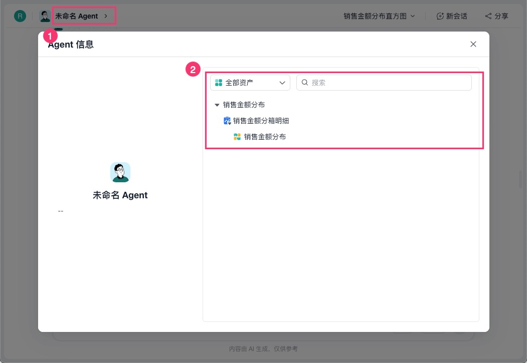527x363 pixels.
Task: Click the 分享 share icon
Action: point(488,16)
